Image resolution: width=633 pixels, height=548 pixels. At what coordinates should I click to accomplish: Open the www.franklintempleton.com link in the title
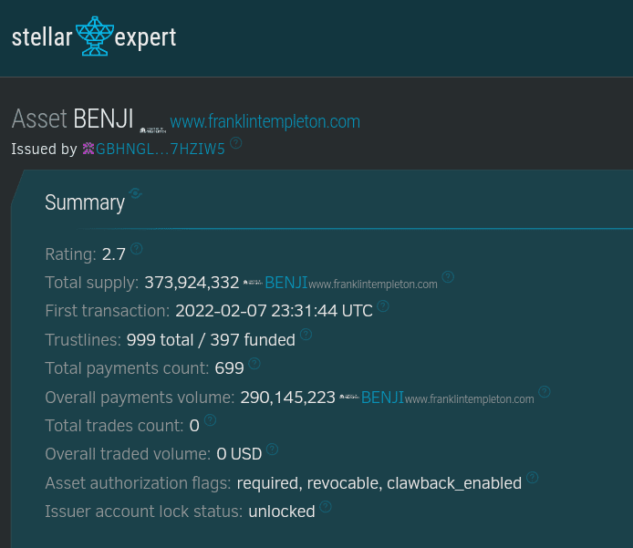click(x=265, y=121)
